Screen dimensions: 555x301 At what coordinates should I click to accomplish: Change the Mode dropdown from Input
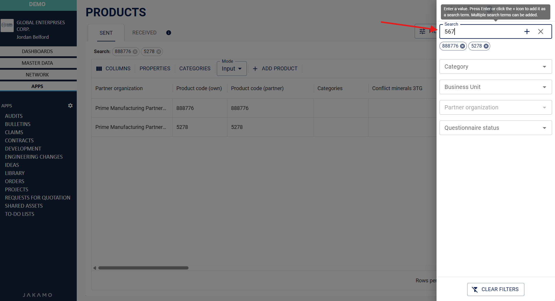point(232,69)
